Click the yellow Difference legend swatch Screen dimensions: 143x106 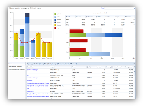tap(55, 25)
